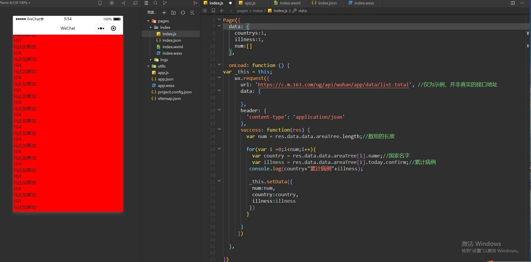Navigate back with the left arrow
531x262 pixels.
click(222, 11)
